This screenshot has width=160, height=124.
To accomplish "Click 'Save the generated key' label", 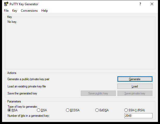I will point(22,93).
